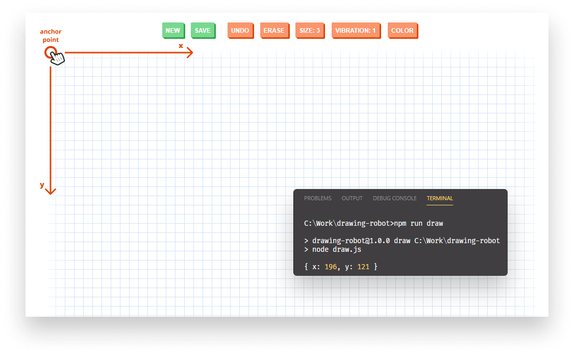This screenshot has width=574, height=355.
Task: Open the COLOR picker button
Action: pos(403,31)
